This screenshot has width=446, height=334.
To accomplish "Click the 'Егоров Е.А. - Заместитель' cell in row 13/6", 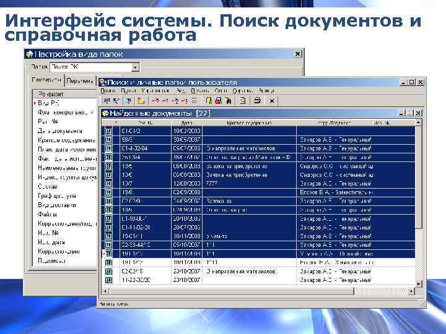I will [x=336, y=192].
